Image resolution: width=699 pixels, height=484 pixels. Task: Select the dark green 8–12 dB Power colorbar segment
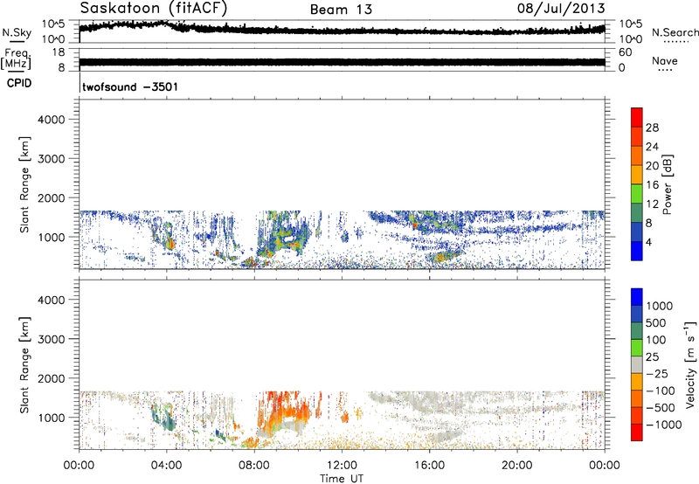637,213
